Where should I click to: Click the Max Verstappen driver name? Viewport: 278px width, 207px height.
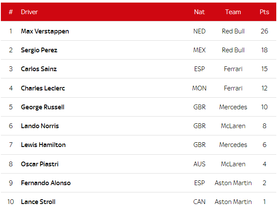pyautogui.click(x=45, y=31)
